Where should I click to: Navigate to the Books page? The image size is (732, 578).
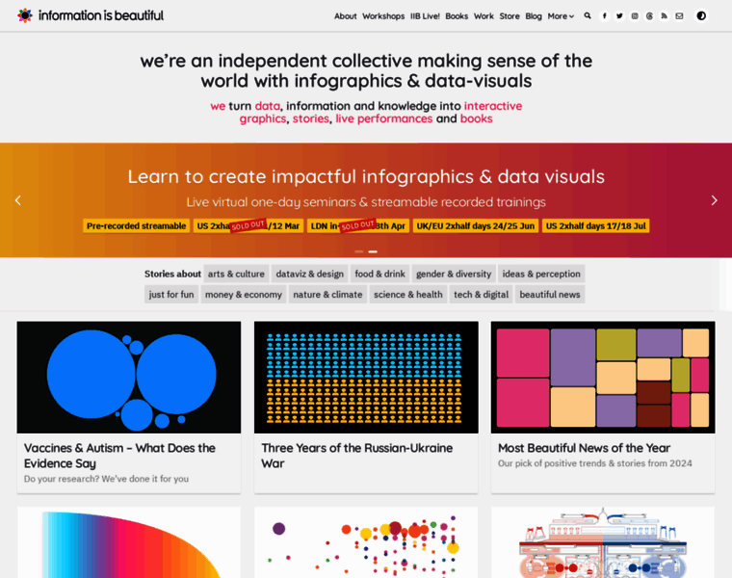457,16
